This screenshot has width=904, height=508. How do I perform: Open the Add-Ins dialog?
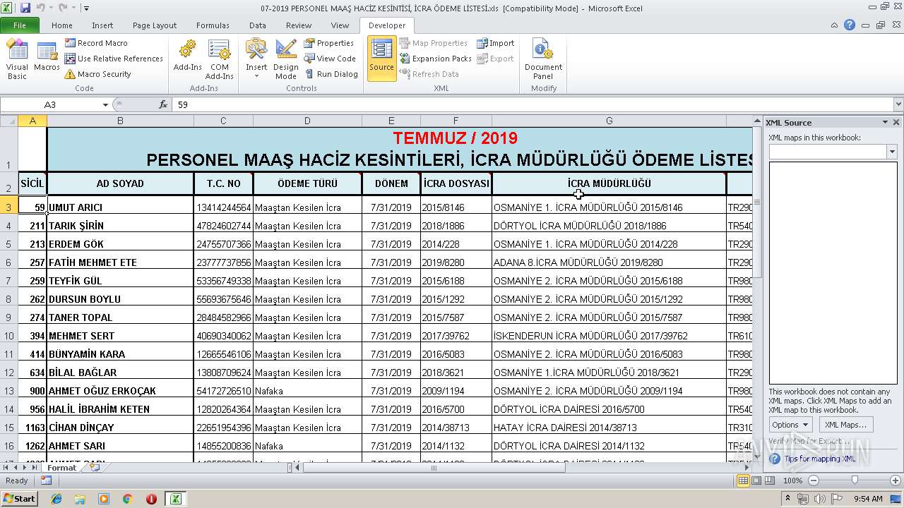[x=187, y=56]
